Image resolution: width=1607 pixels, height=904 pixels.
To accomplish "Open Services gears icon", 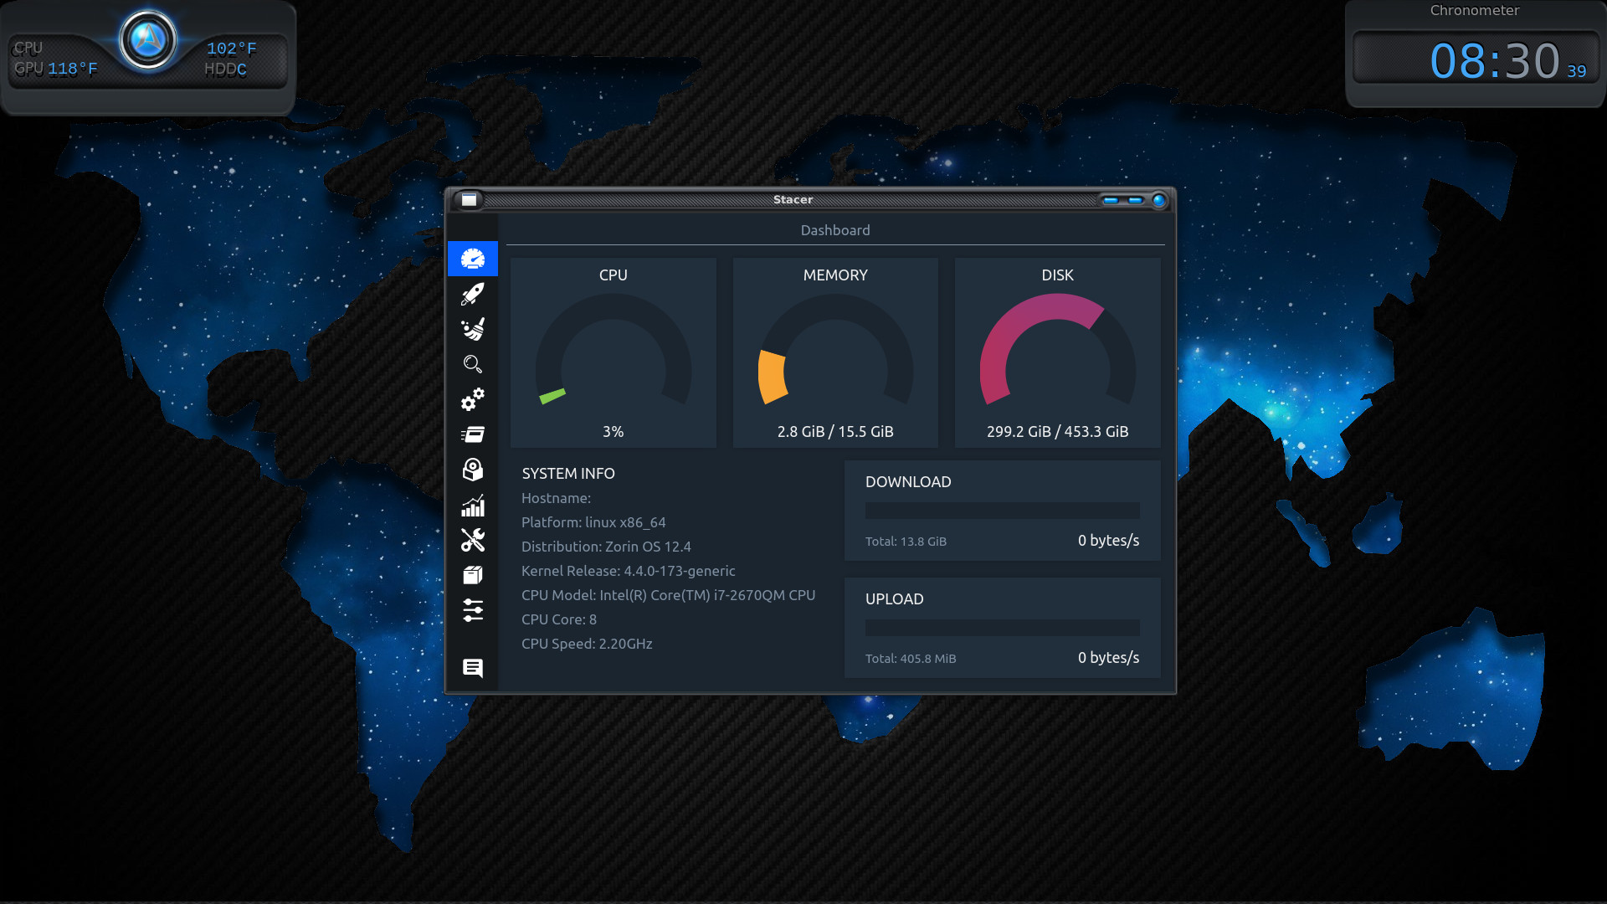I will pos(473,399).
